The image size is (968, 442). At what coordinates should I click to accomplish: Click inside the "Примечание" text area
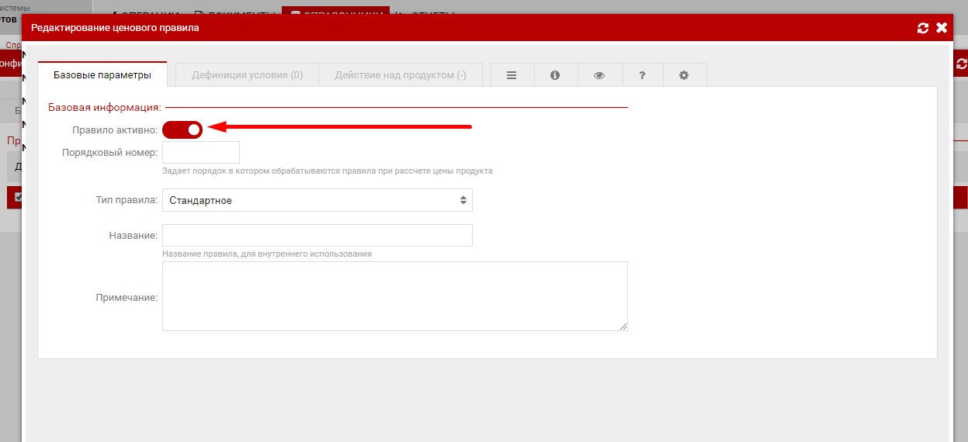(x=394, y=295)
